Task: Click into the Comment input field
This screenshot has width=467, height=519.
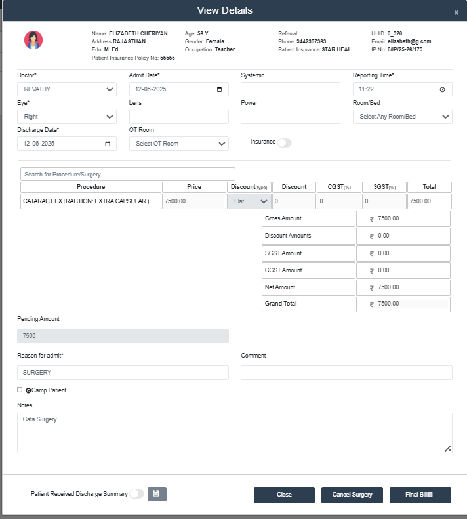Action: (346, 373)
